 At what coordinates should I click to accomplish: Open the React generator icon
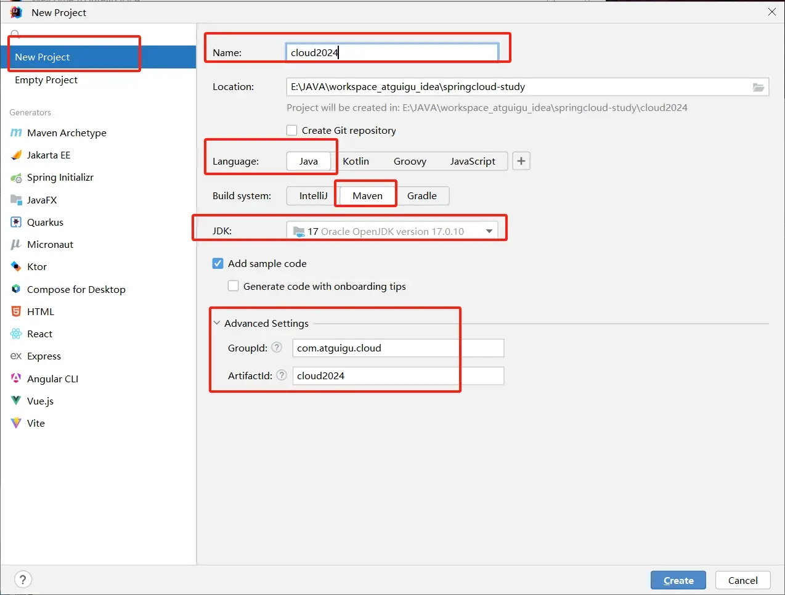point(16,334)
